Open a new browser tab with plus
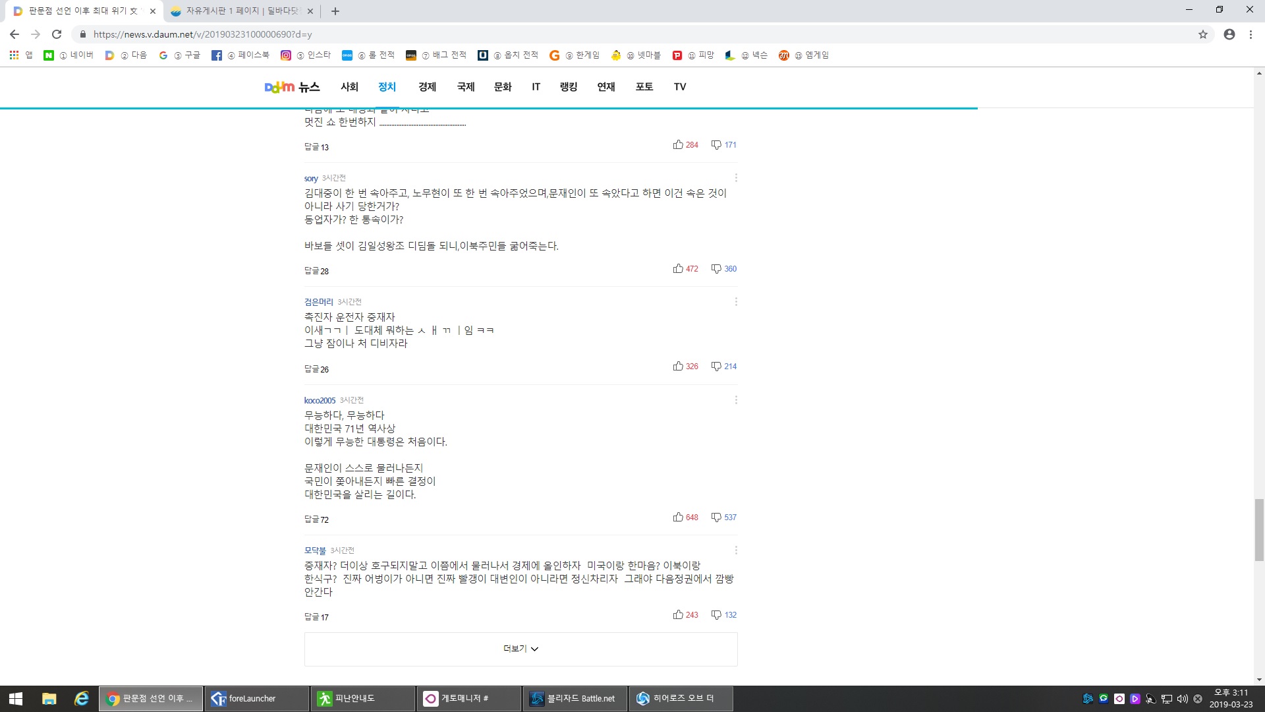The width and height of the screenshot is (1265, 712). pos(335,11)
